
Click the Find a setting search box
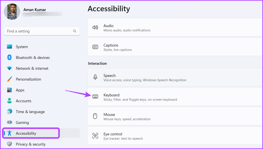(x=39, y=31)
